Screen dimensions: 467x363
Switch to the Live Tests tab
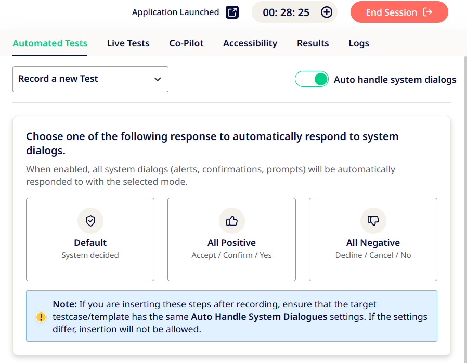click(128, 43)
